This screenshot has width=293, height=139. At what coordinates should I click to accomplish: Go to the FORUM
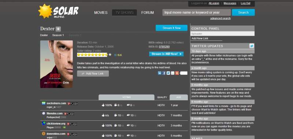148,13
